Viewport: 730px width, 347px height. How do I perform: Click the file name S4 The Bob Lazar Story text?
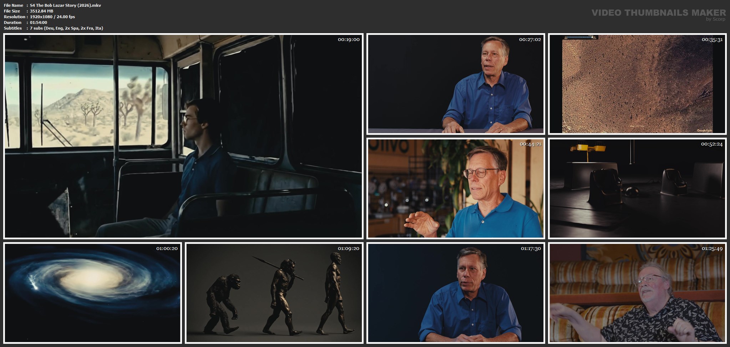click(x=65, y=5)
